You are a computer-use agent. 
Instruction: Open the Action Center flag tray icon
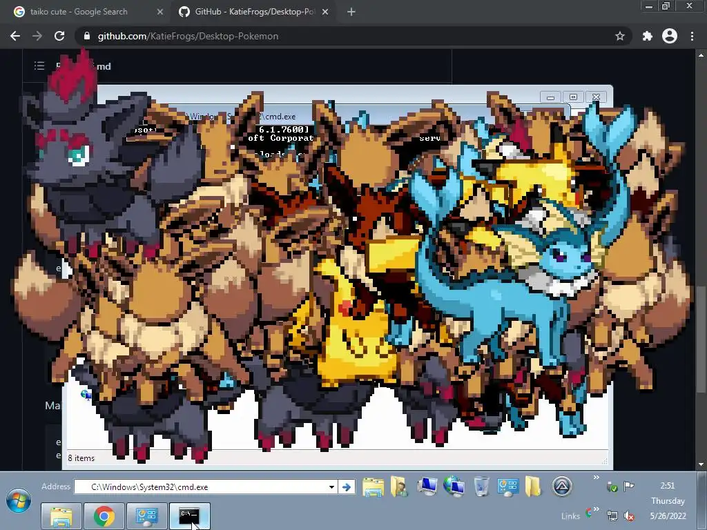click(628, 487)
